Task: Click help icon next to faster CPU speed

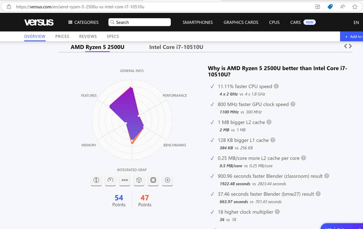Action: pos(276,86)
